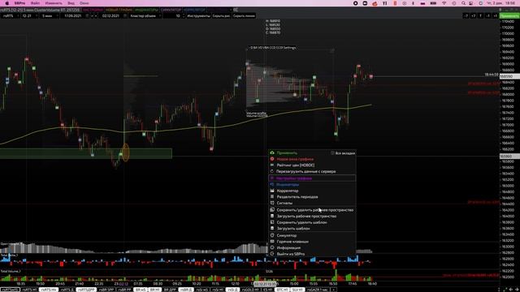Viewport: 520px width, 292px height.
Task: Switch to the 'ruGAZR 1 час' bottom tab
Action: point(317,290)
